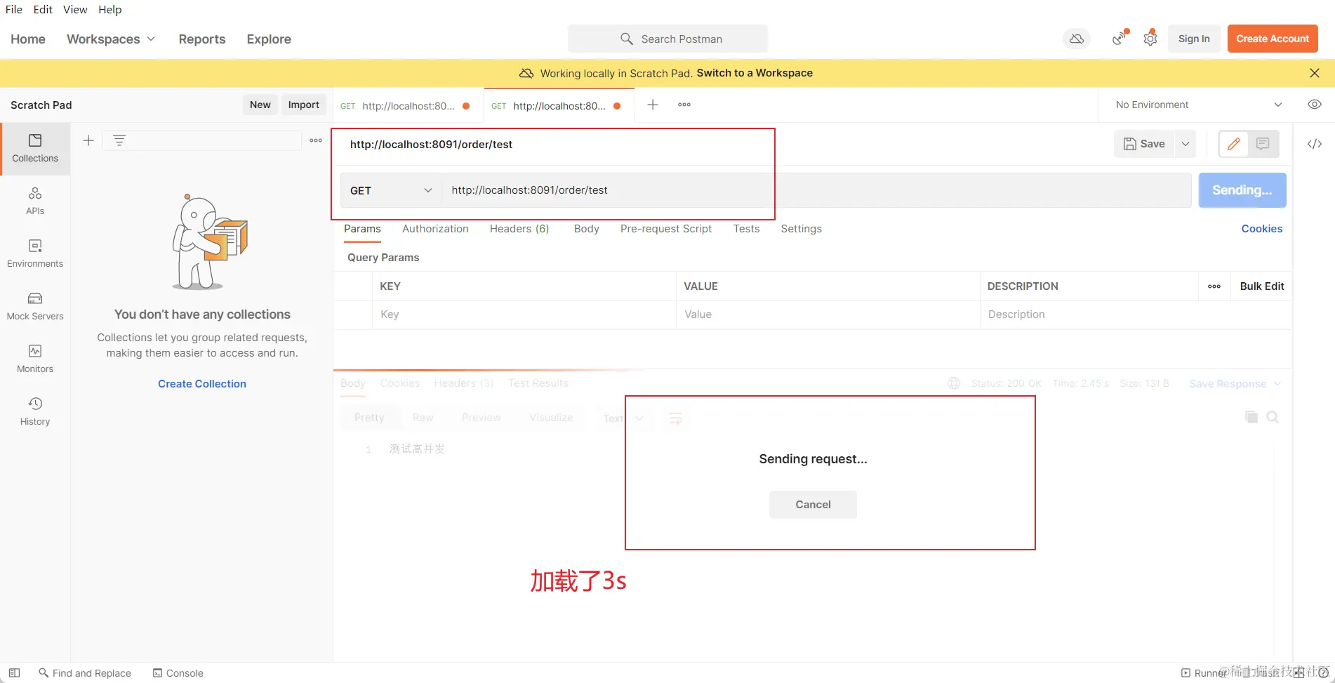Click the plus icon to create new collection
Image resolution: width=1335 pixels, height=683 pixels.
pos(88,140)
